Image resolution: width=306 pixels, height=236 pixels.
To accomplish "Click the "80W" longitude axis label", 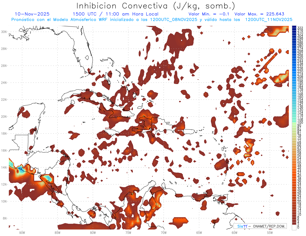I will [93, 232].
